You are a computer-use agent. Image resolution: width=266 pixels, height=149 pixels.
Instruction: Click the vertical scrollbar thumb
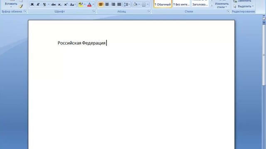[x=264, y=55]
